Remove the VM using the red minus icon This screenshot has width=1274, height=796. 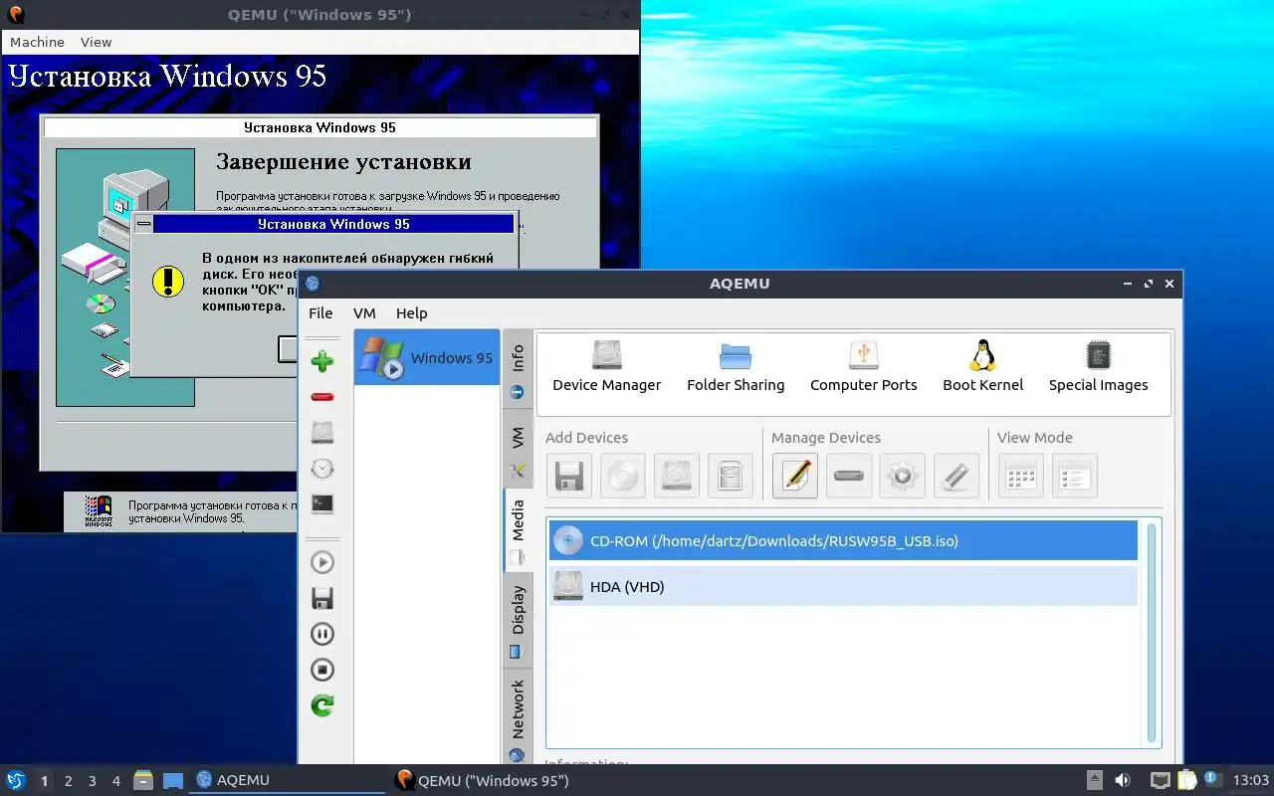coord(322,397)
